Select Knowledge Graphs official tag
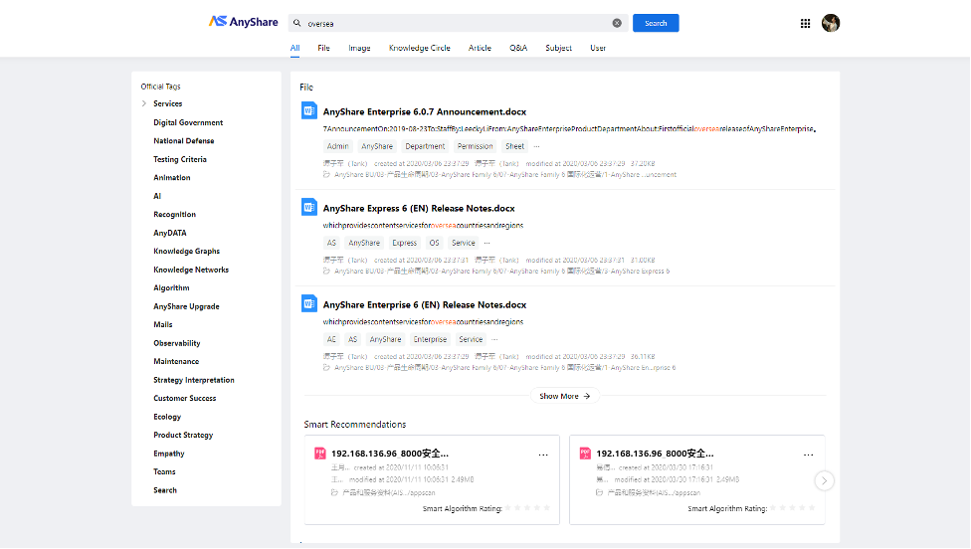Screen dimensions: 971x549 pyautogui.click(x=186, y=252)
